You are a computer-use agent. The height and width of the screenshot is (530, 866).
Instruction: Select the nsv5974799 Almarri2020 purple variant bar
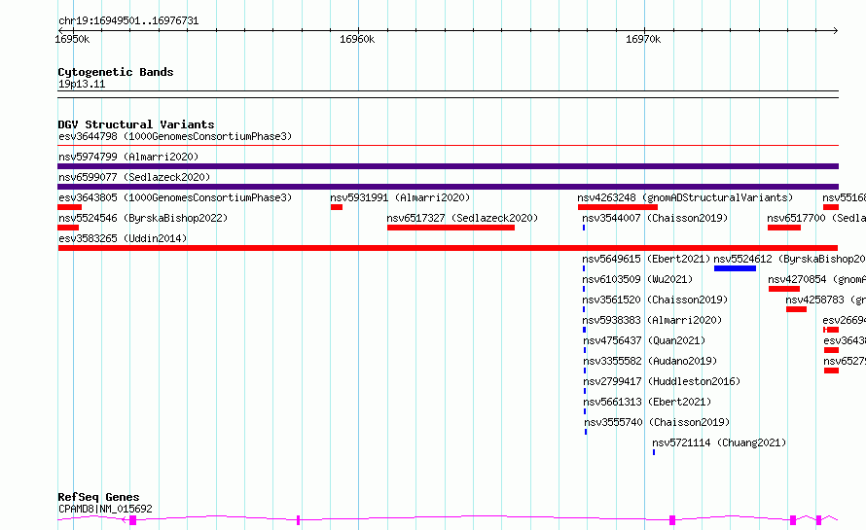click(x=448, y=166)
